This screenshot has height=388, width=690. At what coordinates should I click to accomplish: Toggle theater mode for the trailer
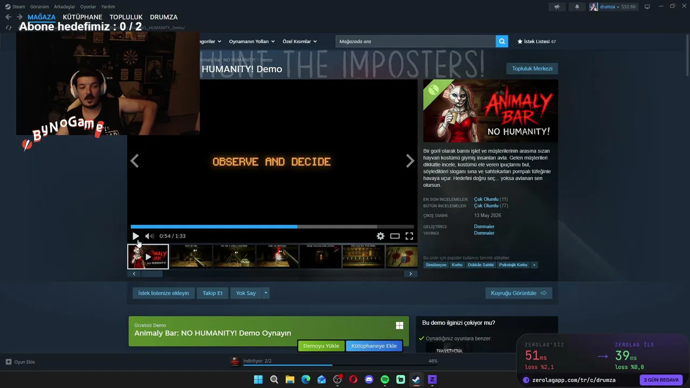pos(395,236)
